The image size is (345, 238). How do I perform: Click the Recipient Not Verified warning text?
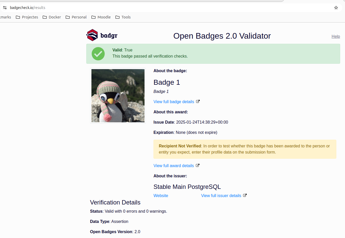(245, 149)
